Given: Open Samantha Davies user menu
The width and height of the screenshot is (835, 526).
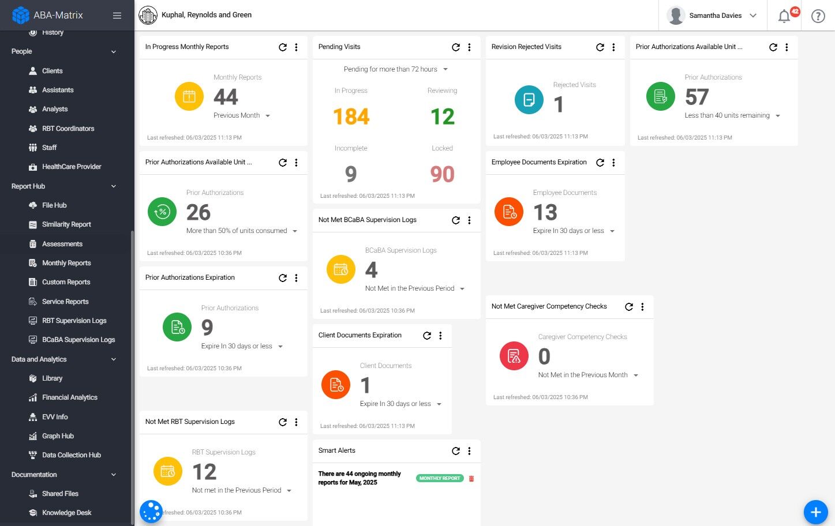Looking at the screenshot, I should [713, 16].
